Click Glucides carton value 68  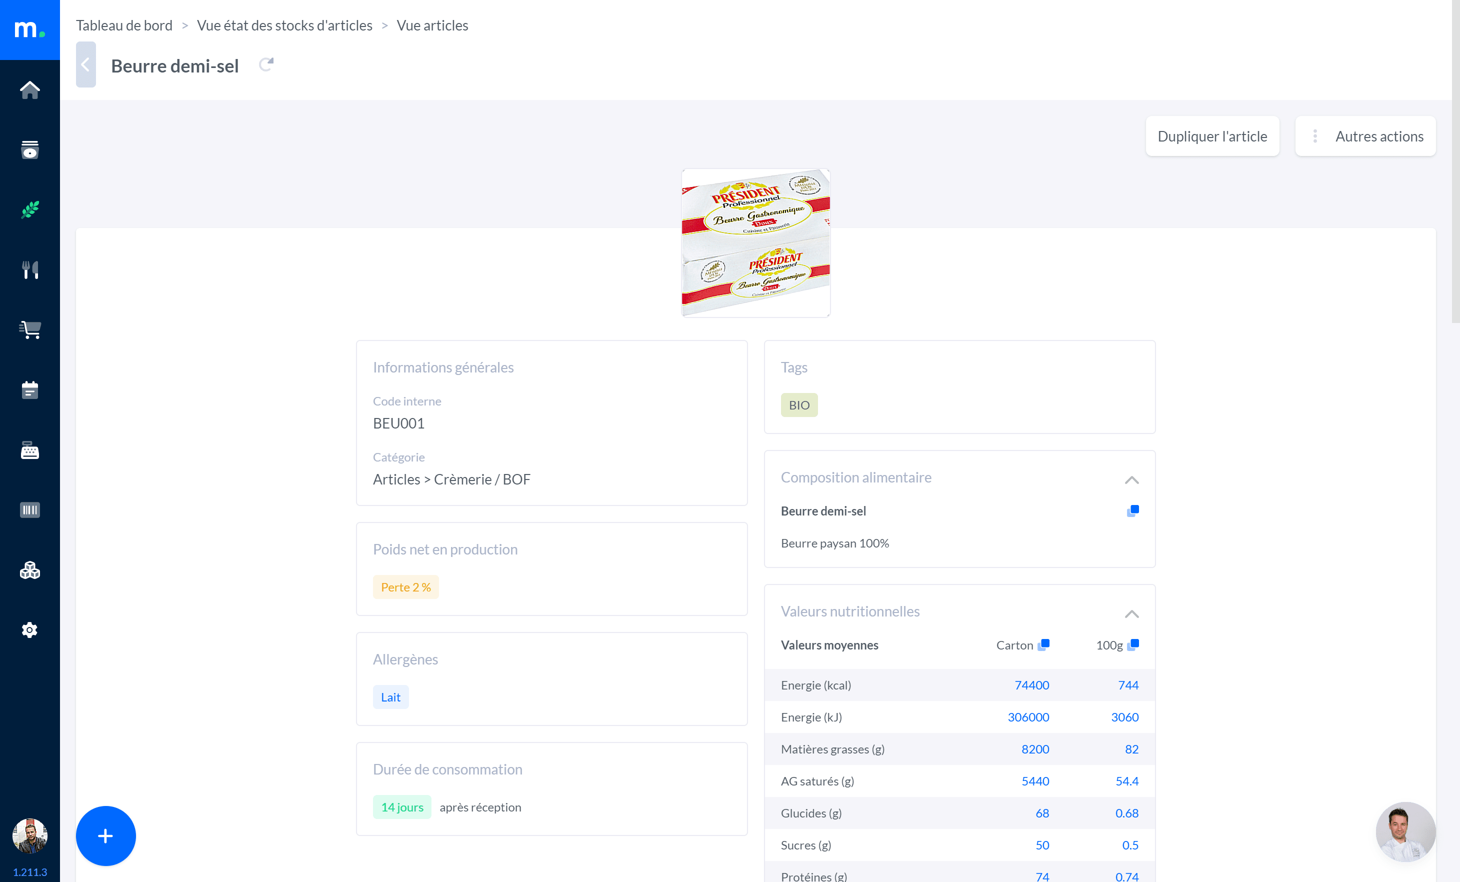pos(1042,812)
